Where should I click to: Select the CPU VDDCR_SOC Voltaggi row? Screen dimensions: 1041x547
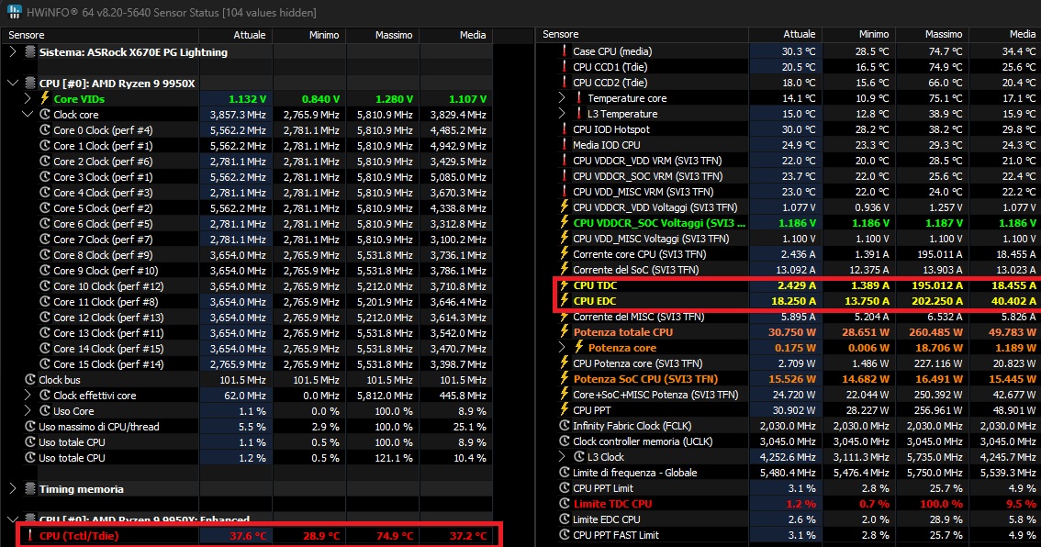(x=789, y=223)
